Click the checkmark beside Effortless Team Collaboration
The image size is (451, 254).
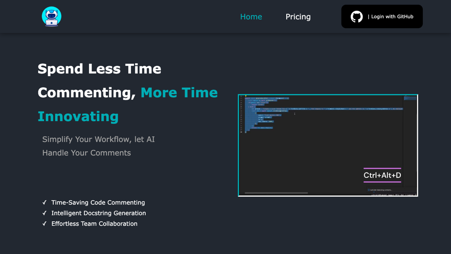[44, 224]
